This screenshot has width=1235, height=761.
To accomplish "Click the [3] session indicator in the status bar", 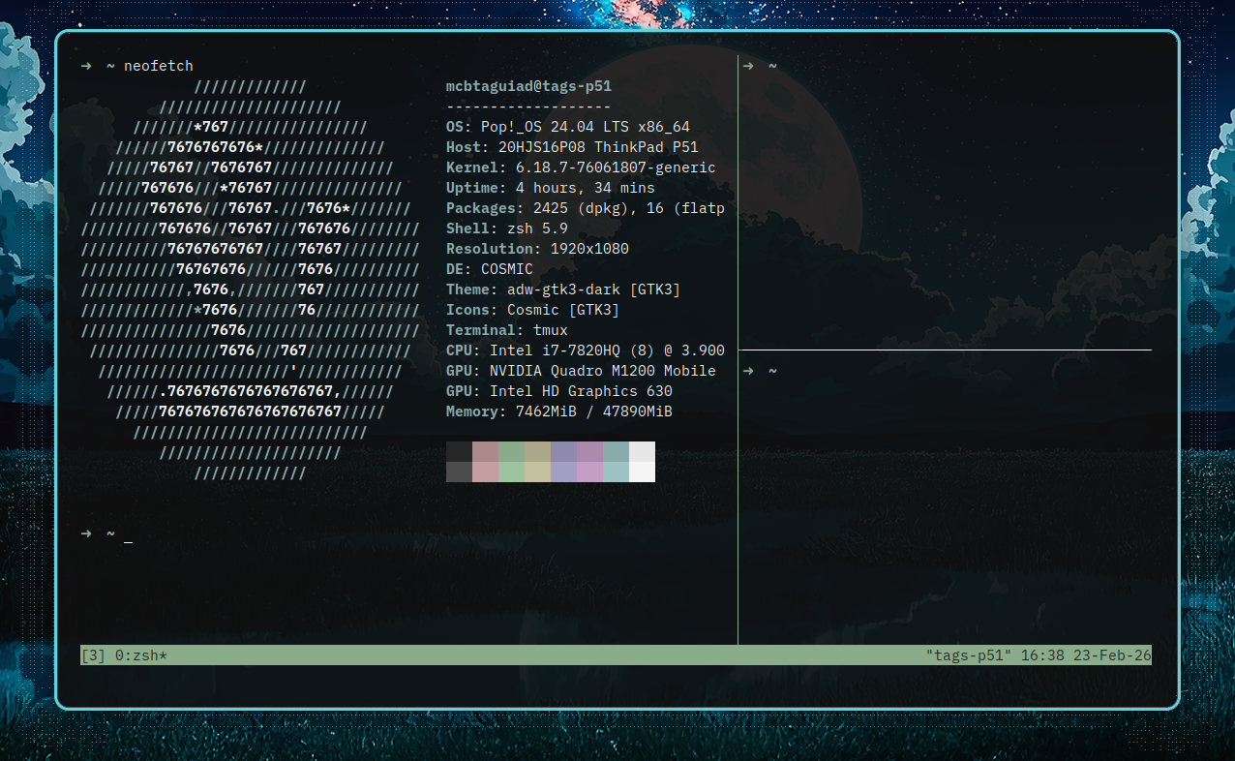I will 94,655.
